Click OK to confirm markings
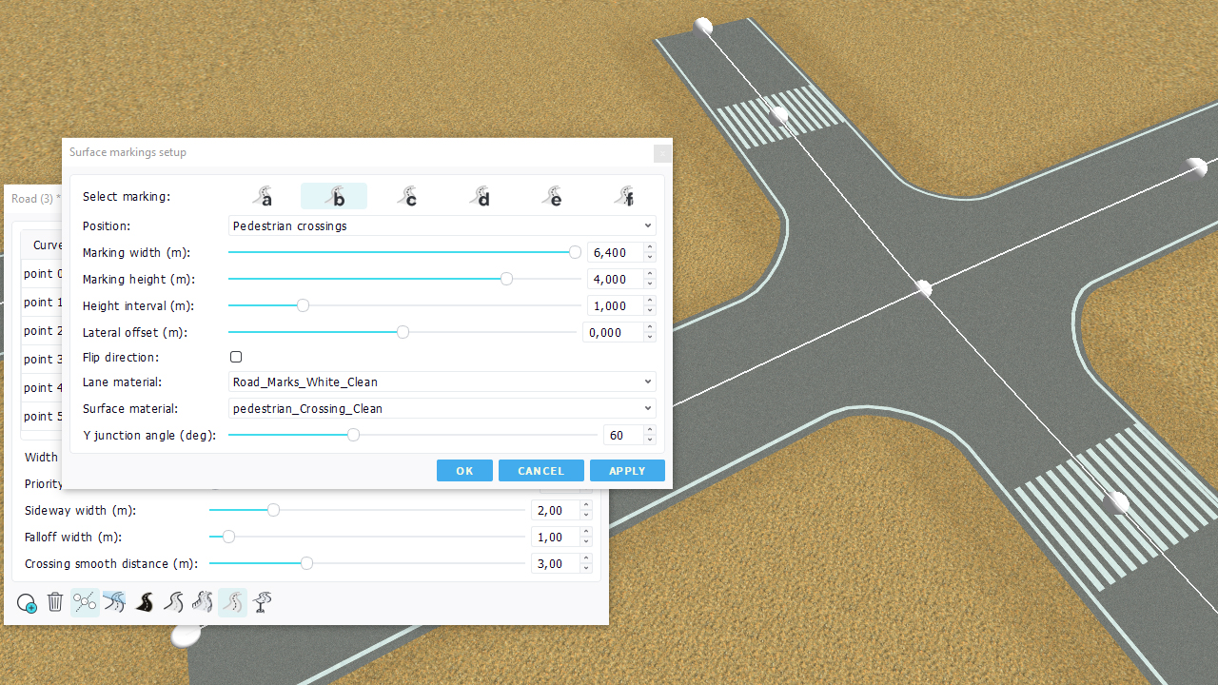This screenshot has height=685, width=1218. pos(464,471)
